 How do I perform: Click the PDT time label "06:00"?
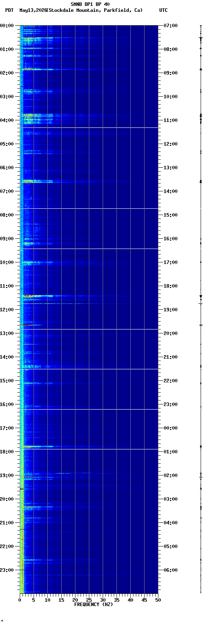click(x=7, y=168)
